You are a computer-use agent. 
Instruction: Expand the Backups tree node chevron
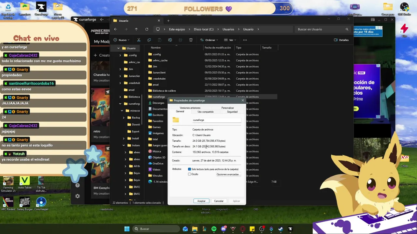(x=124, y=118)
